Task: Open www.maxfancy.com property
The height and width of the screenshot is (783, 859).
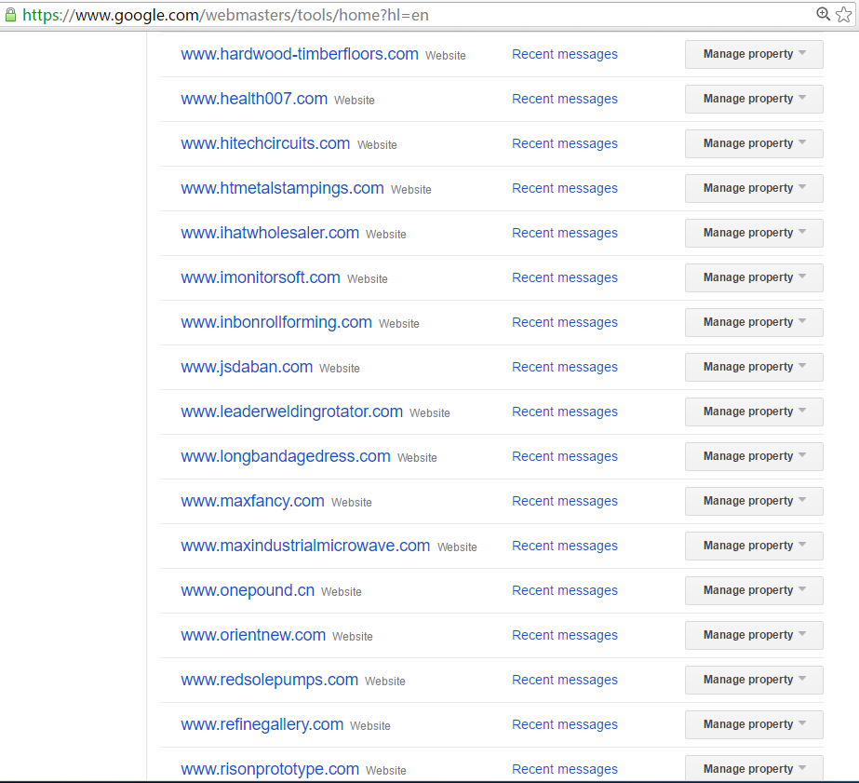Action: [252, 501]
